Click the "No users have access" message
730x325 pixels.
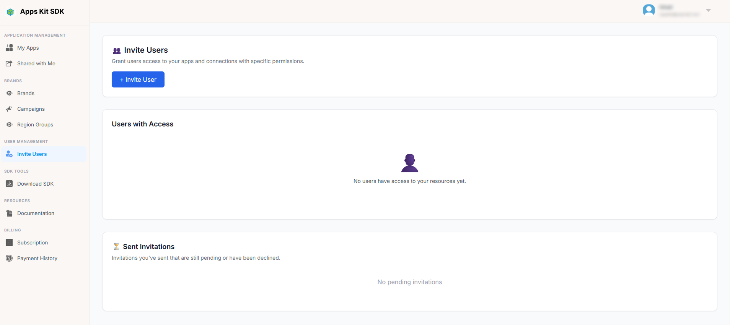point(409,181)
